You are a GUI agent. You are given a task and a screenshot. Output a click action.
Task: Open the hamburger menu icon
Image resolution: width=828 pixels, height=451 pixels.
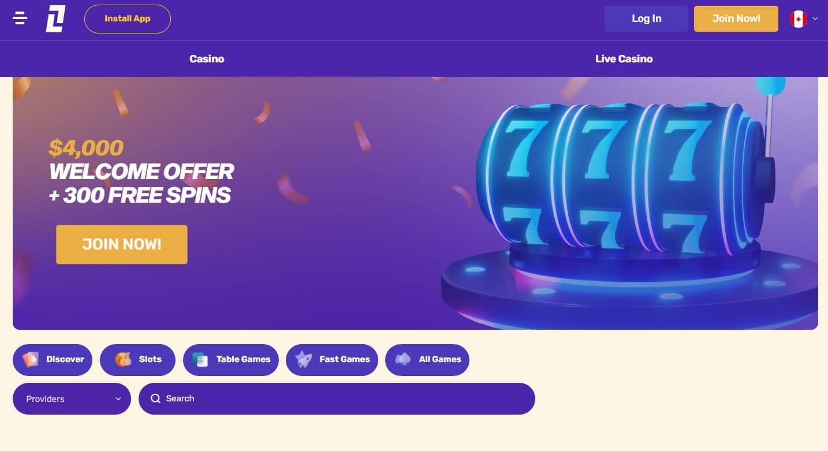(20, 18)
